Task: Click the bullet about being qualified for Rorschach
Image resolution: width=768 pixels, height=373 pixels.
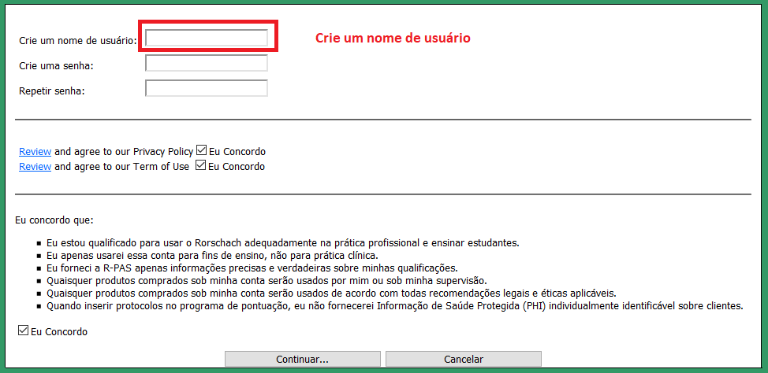Action: [x=282, y=243]
